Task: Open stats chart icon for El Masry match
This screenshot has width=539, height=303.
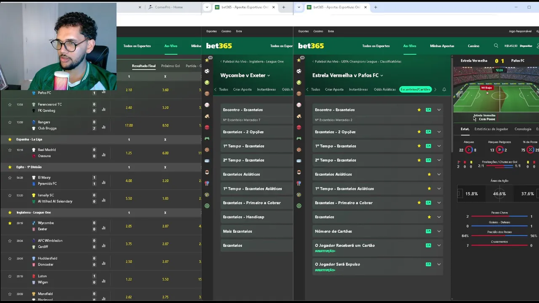Action: coord(104,183)
